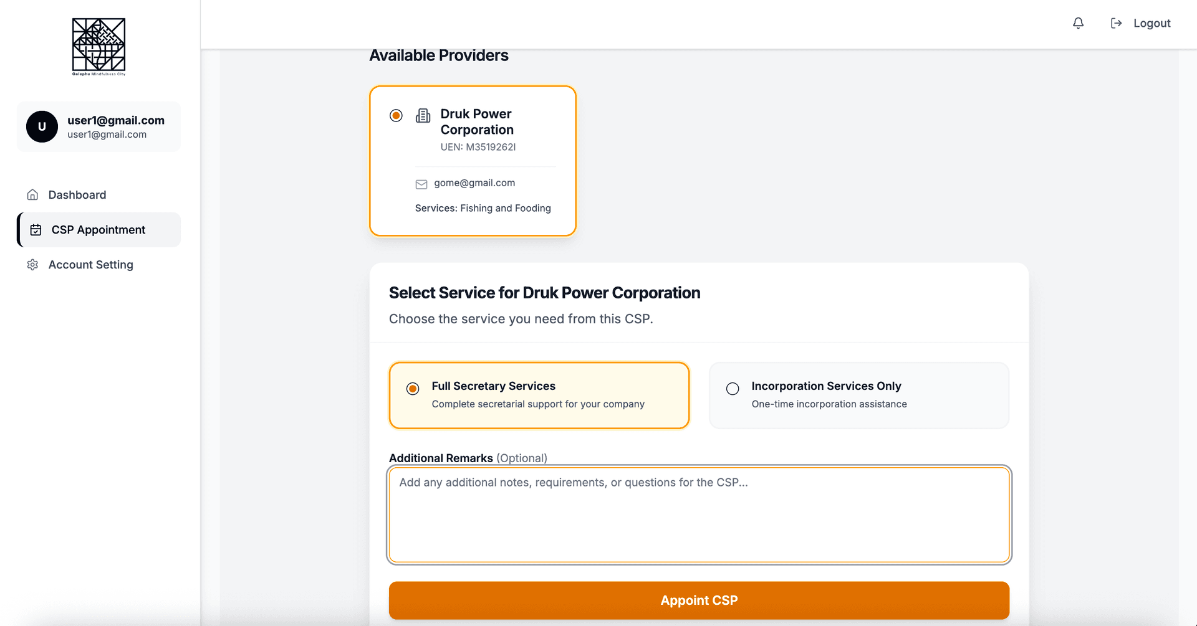Open the Dashboard menu item

click(77, 194)
